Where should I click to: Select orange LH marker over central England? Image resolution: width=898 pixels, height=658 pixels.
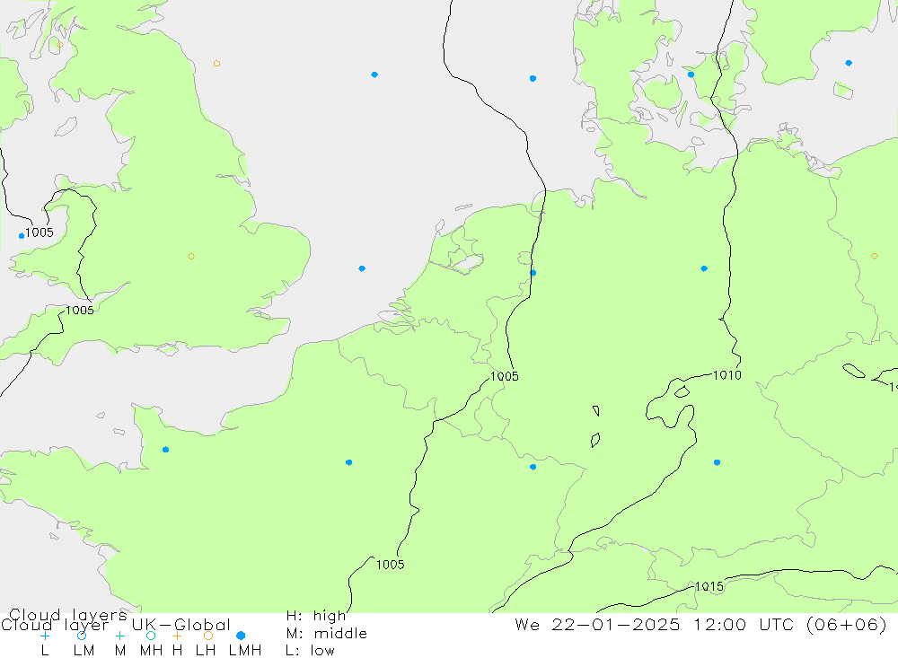[191, 257]
